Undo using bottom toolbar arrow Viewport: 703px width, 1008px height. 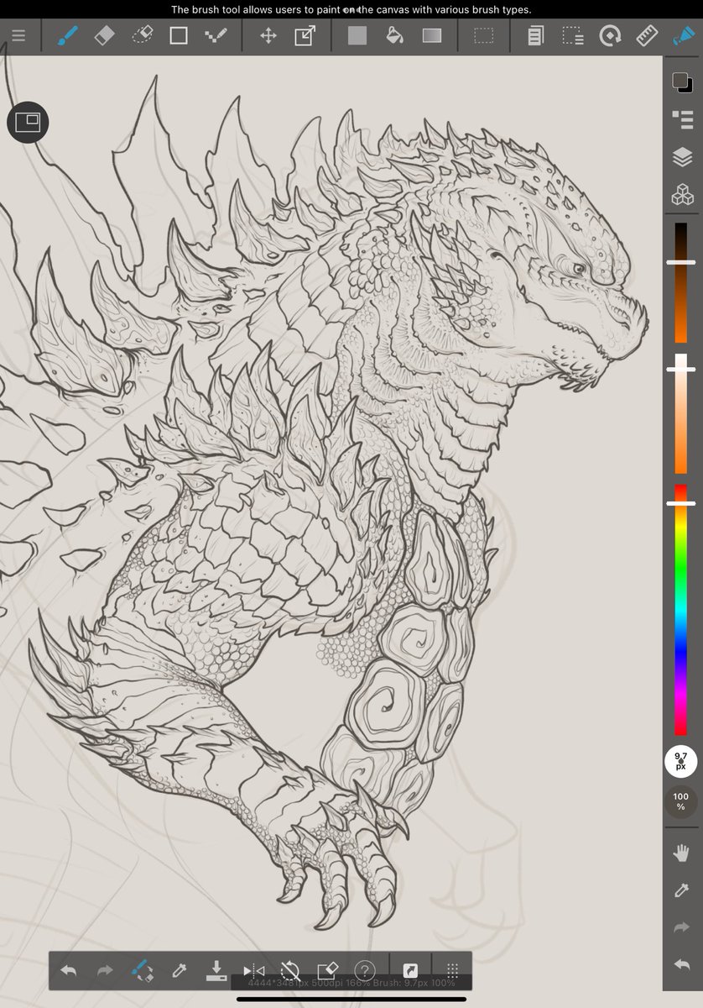click(69, 971)
